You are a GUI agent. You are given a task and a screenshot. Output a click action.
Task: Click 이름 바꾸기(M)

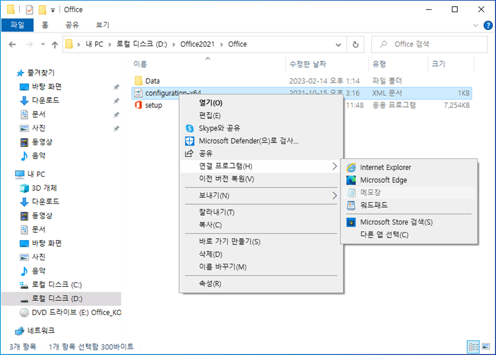click(x=261, y=267)
